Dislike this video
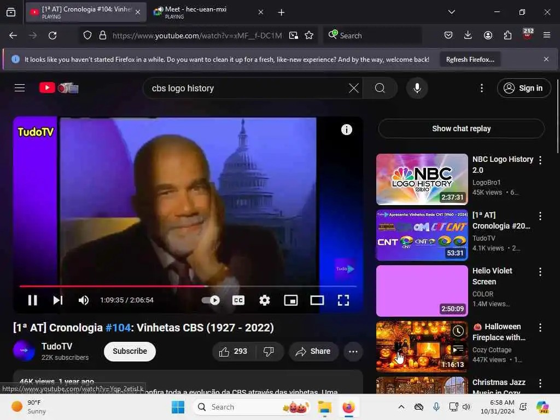Viewport: 560px width, 420px height. (269, 352)
